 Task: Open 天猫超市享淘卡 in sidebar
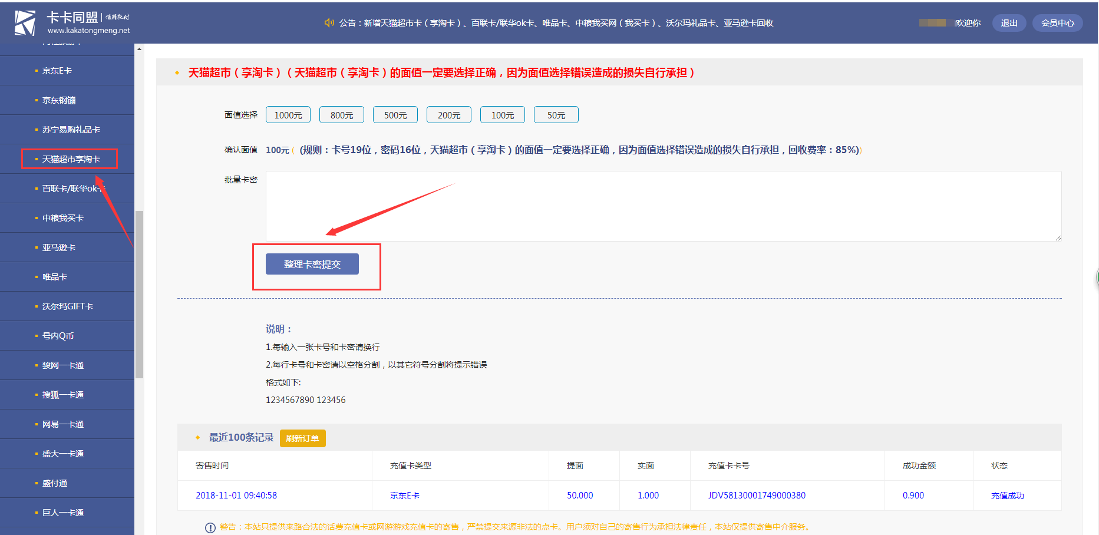[67, 159]
